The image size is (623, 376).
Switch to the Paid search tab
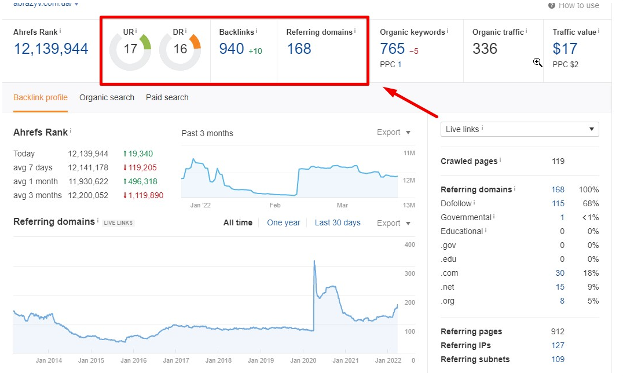167,97
